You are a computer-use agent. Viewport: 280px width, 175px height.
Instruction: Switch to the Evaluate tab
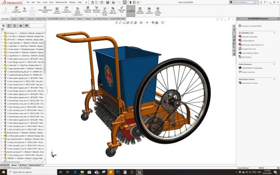tap(30, 19)
